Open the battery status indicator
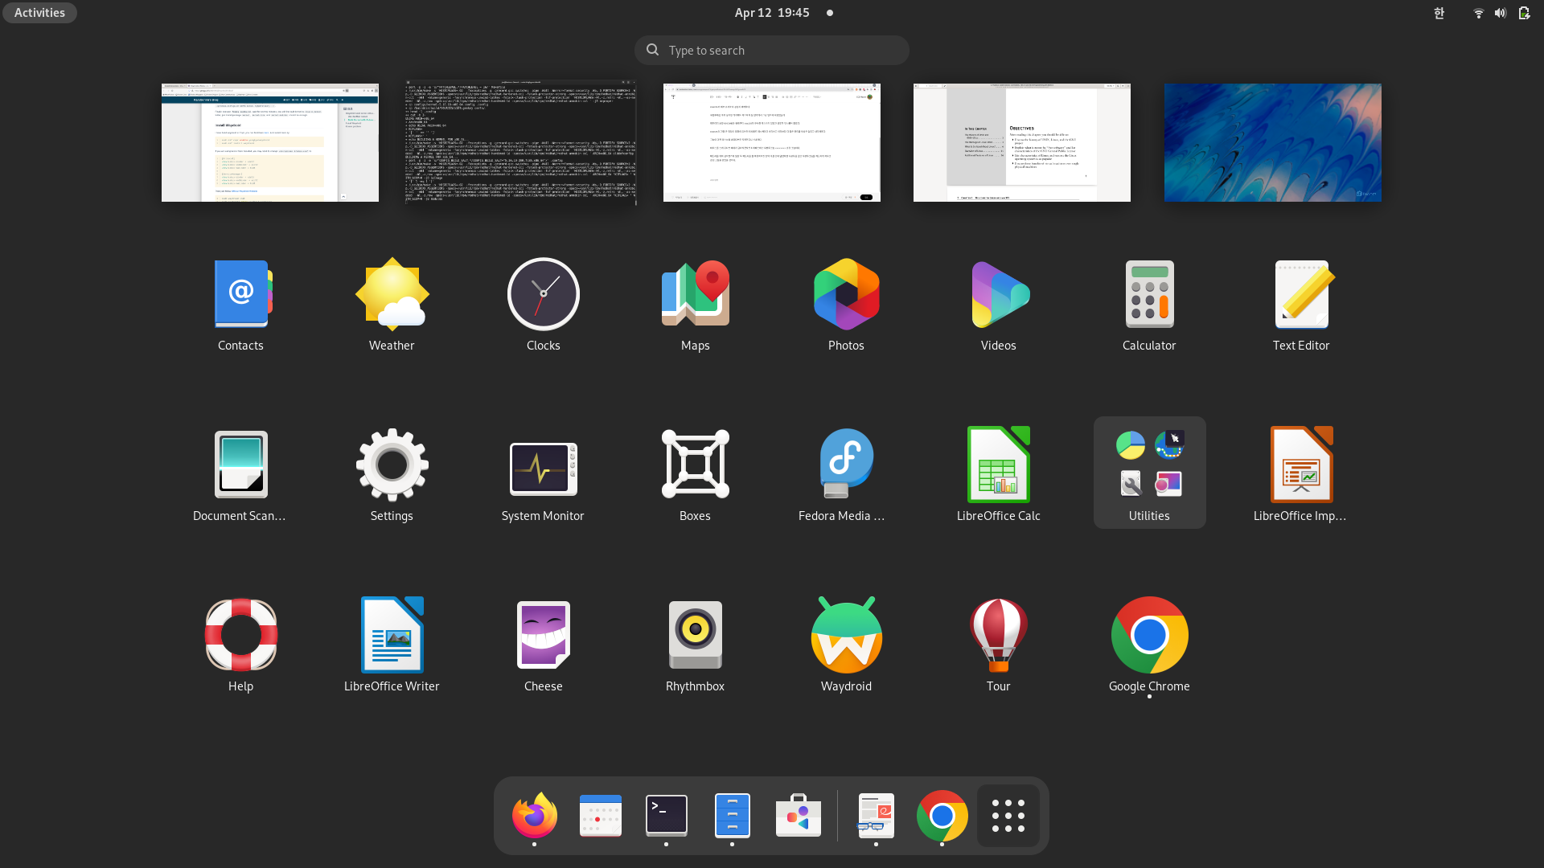The width and height of the screenshot is (1544, 868). coord(1524,13)
